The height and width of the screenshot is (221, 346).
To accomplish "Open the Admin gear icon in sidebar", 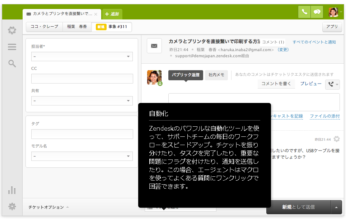I will pos(12,206).
